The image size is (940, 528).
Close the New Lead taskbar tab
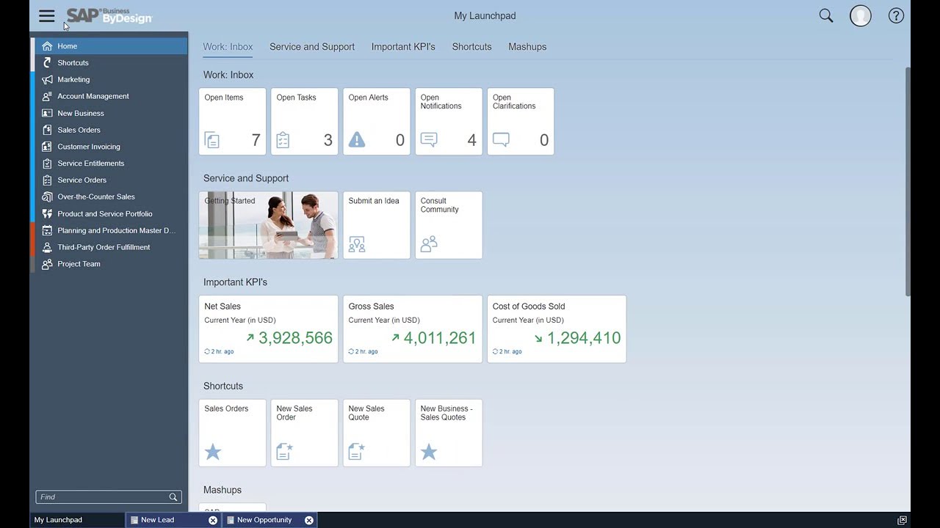tap(213, 520)
